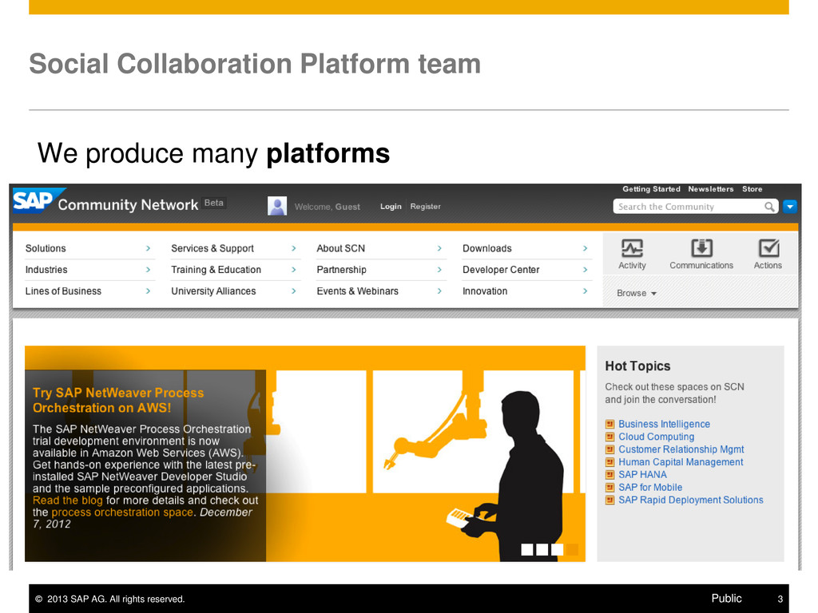Expand the arrow beside Industries
Screen dimensions: 818x613
click(148, 270)
